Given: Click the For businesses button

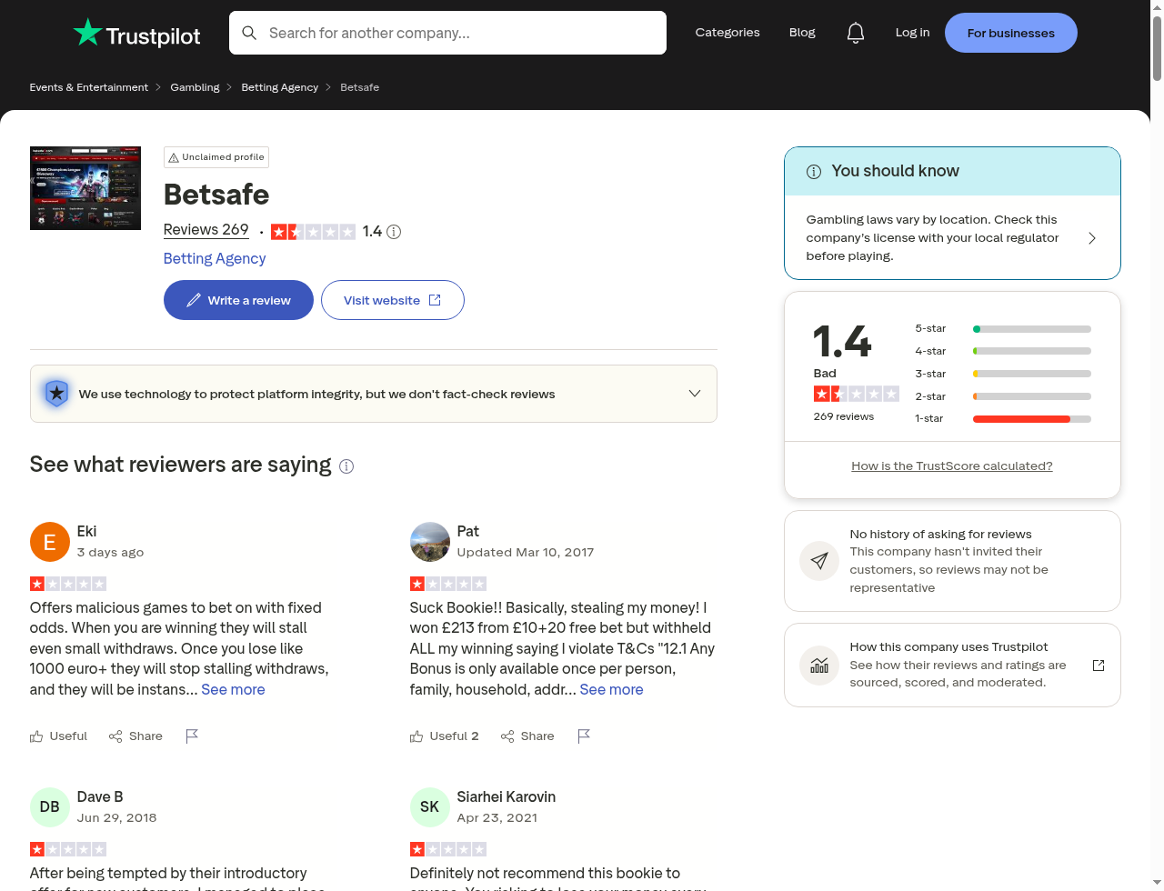Looking at the screenshot, I should tap(1011, 33).
